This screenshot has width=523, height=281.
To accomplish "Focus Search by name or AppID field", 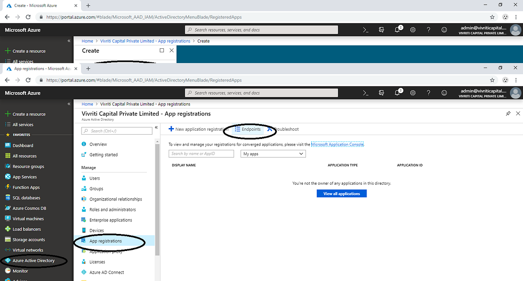I will tap(201, 154).
